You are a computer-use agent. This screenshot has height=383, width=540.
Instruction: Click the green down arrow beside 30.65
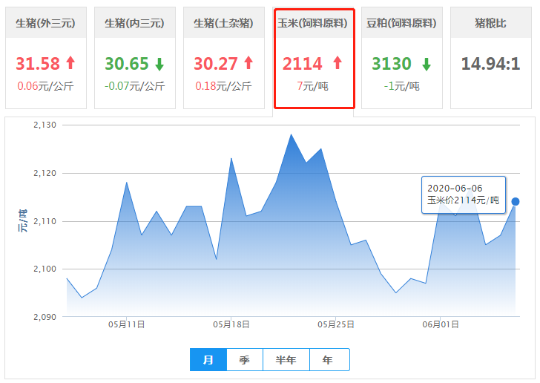tap(159, 63)
